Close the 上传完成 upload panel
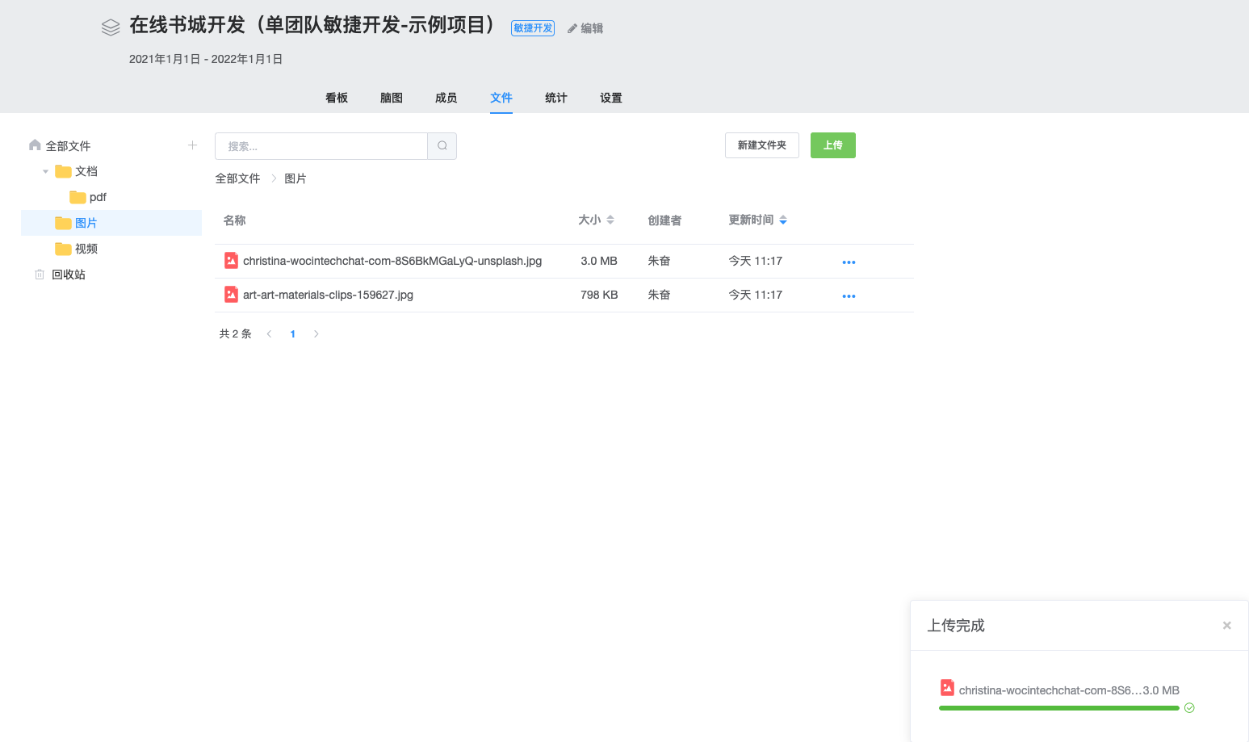This screenshot has width=1249, height=742. [1226, 626]
